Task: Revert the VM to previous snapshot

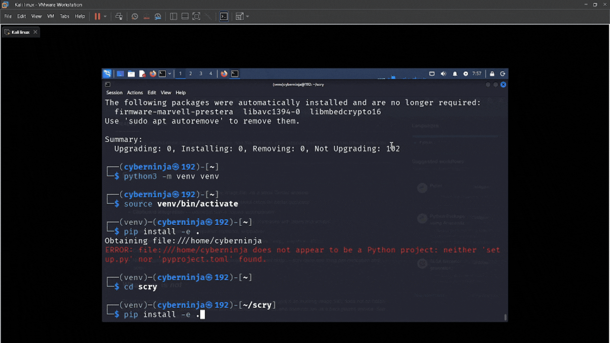Action: (x=146, y=16)
